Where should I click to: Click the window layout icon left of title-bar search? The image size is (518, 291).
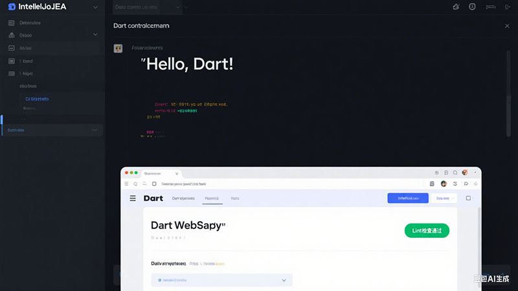coord(446,173)
